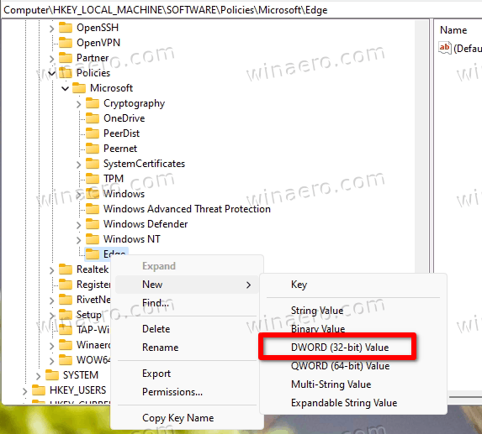Expand the Realtek key
This screenshot has width=482, height=434.
(51, 270)
